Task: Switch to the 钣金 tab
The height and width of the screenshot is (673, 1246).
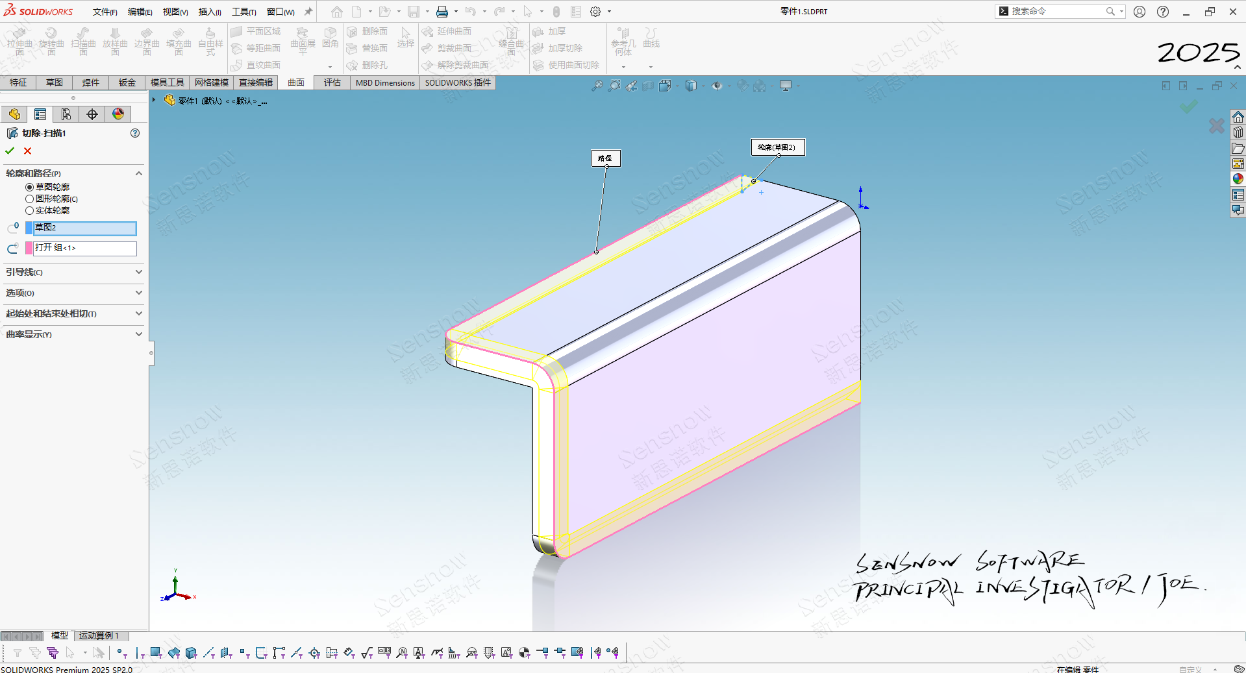Action: tap(127, 82)
